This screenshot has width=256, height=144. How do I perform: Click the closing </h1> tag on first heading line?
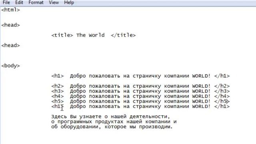222,76
